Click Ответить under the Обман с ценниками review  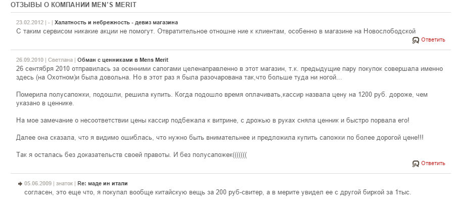coord(433,164)
